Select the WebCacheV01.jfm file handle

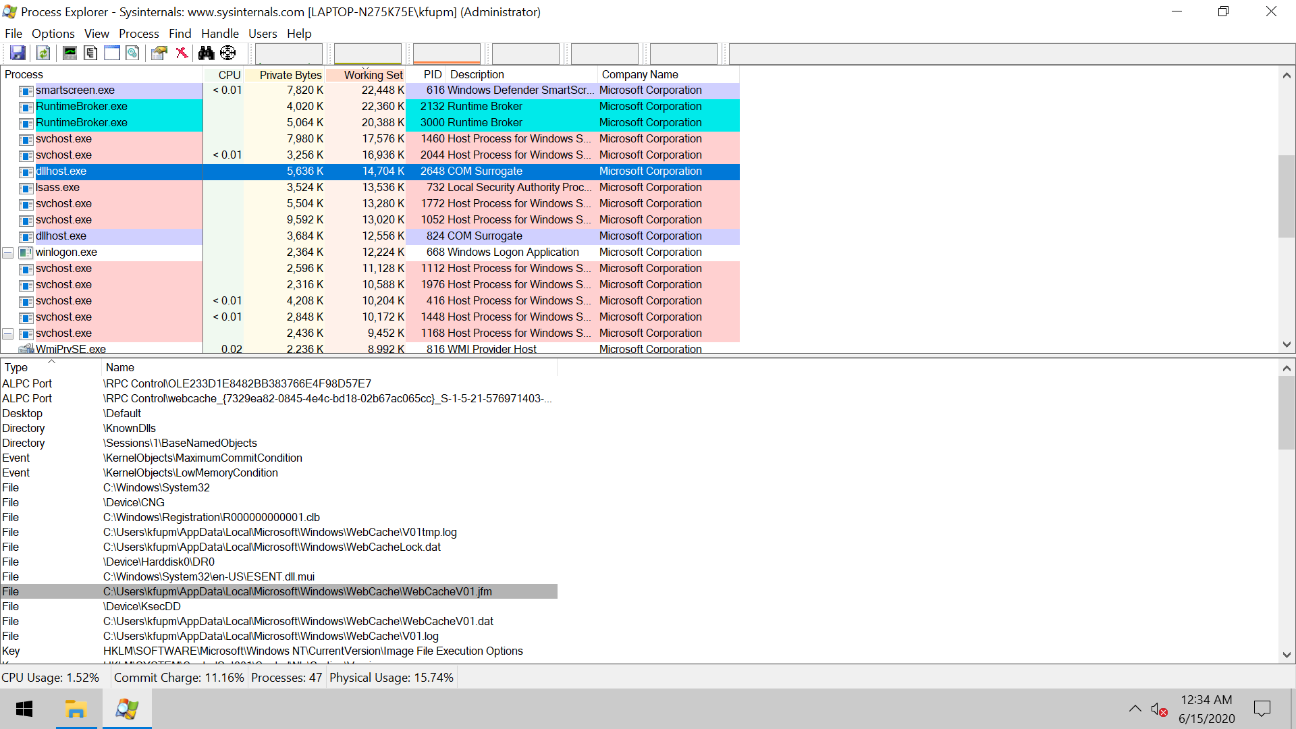(279, 591)
